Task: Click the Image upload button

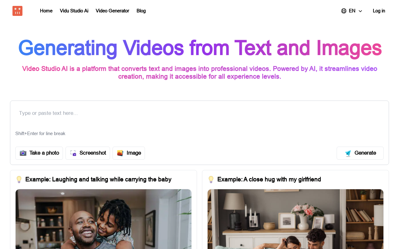Action: tap(129, 153)
